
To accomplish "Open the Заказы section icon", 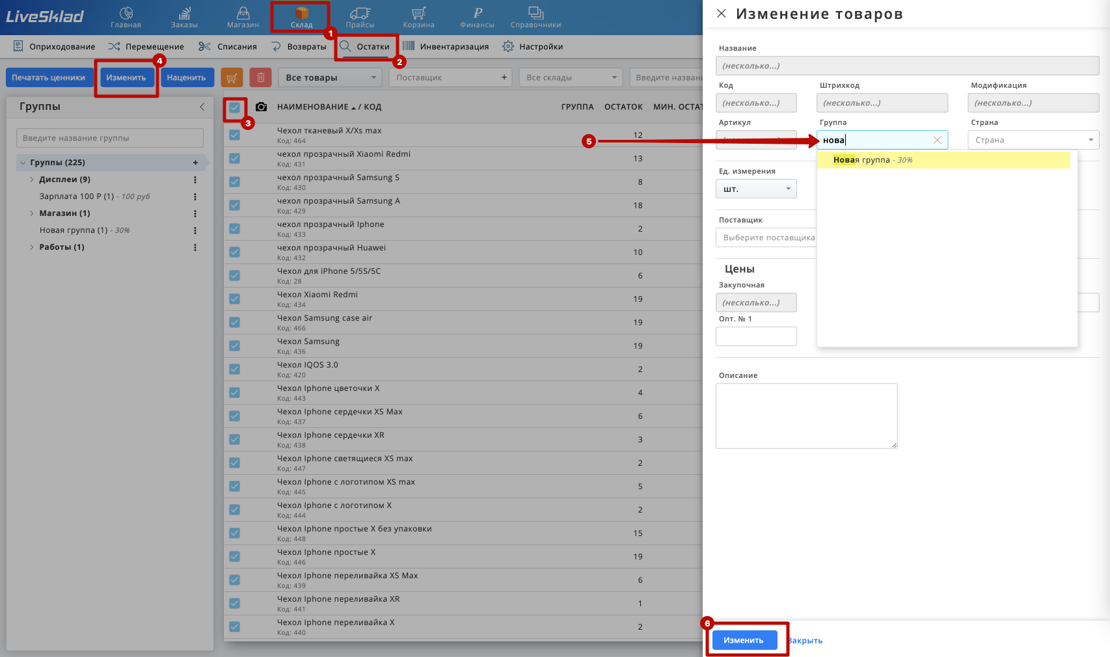I will point(185,13).
